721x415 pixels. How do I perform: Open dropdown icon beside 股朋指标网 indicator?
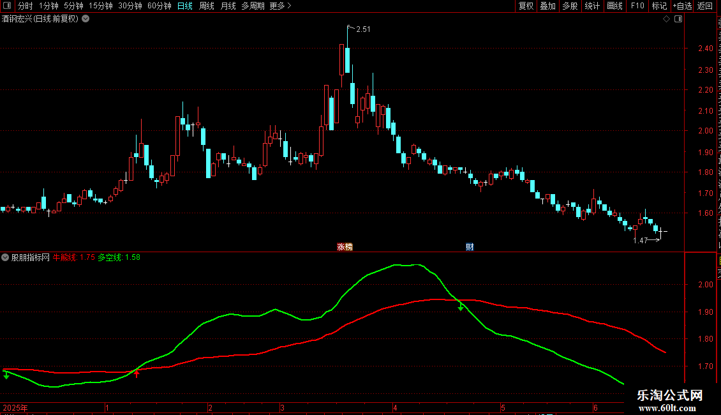5,258
